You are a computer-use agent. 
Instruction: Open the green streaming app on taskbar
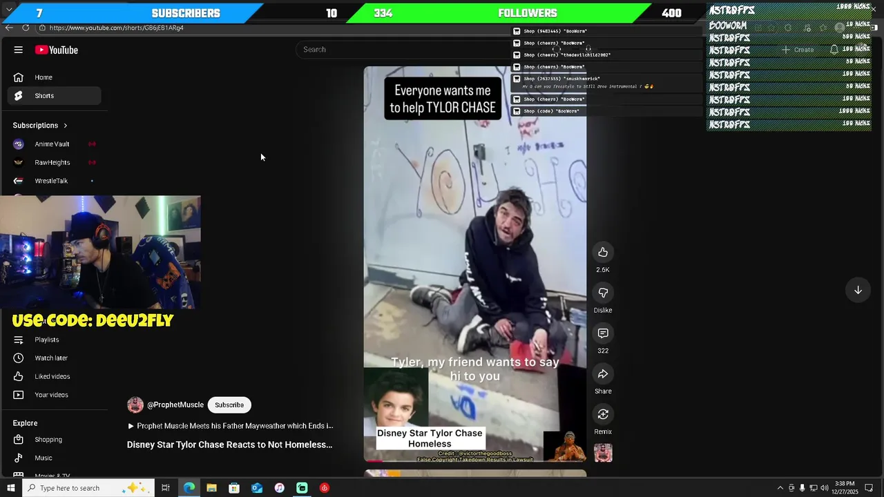coord(302,488)
